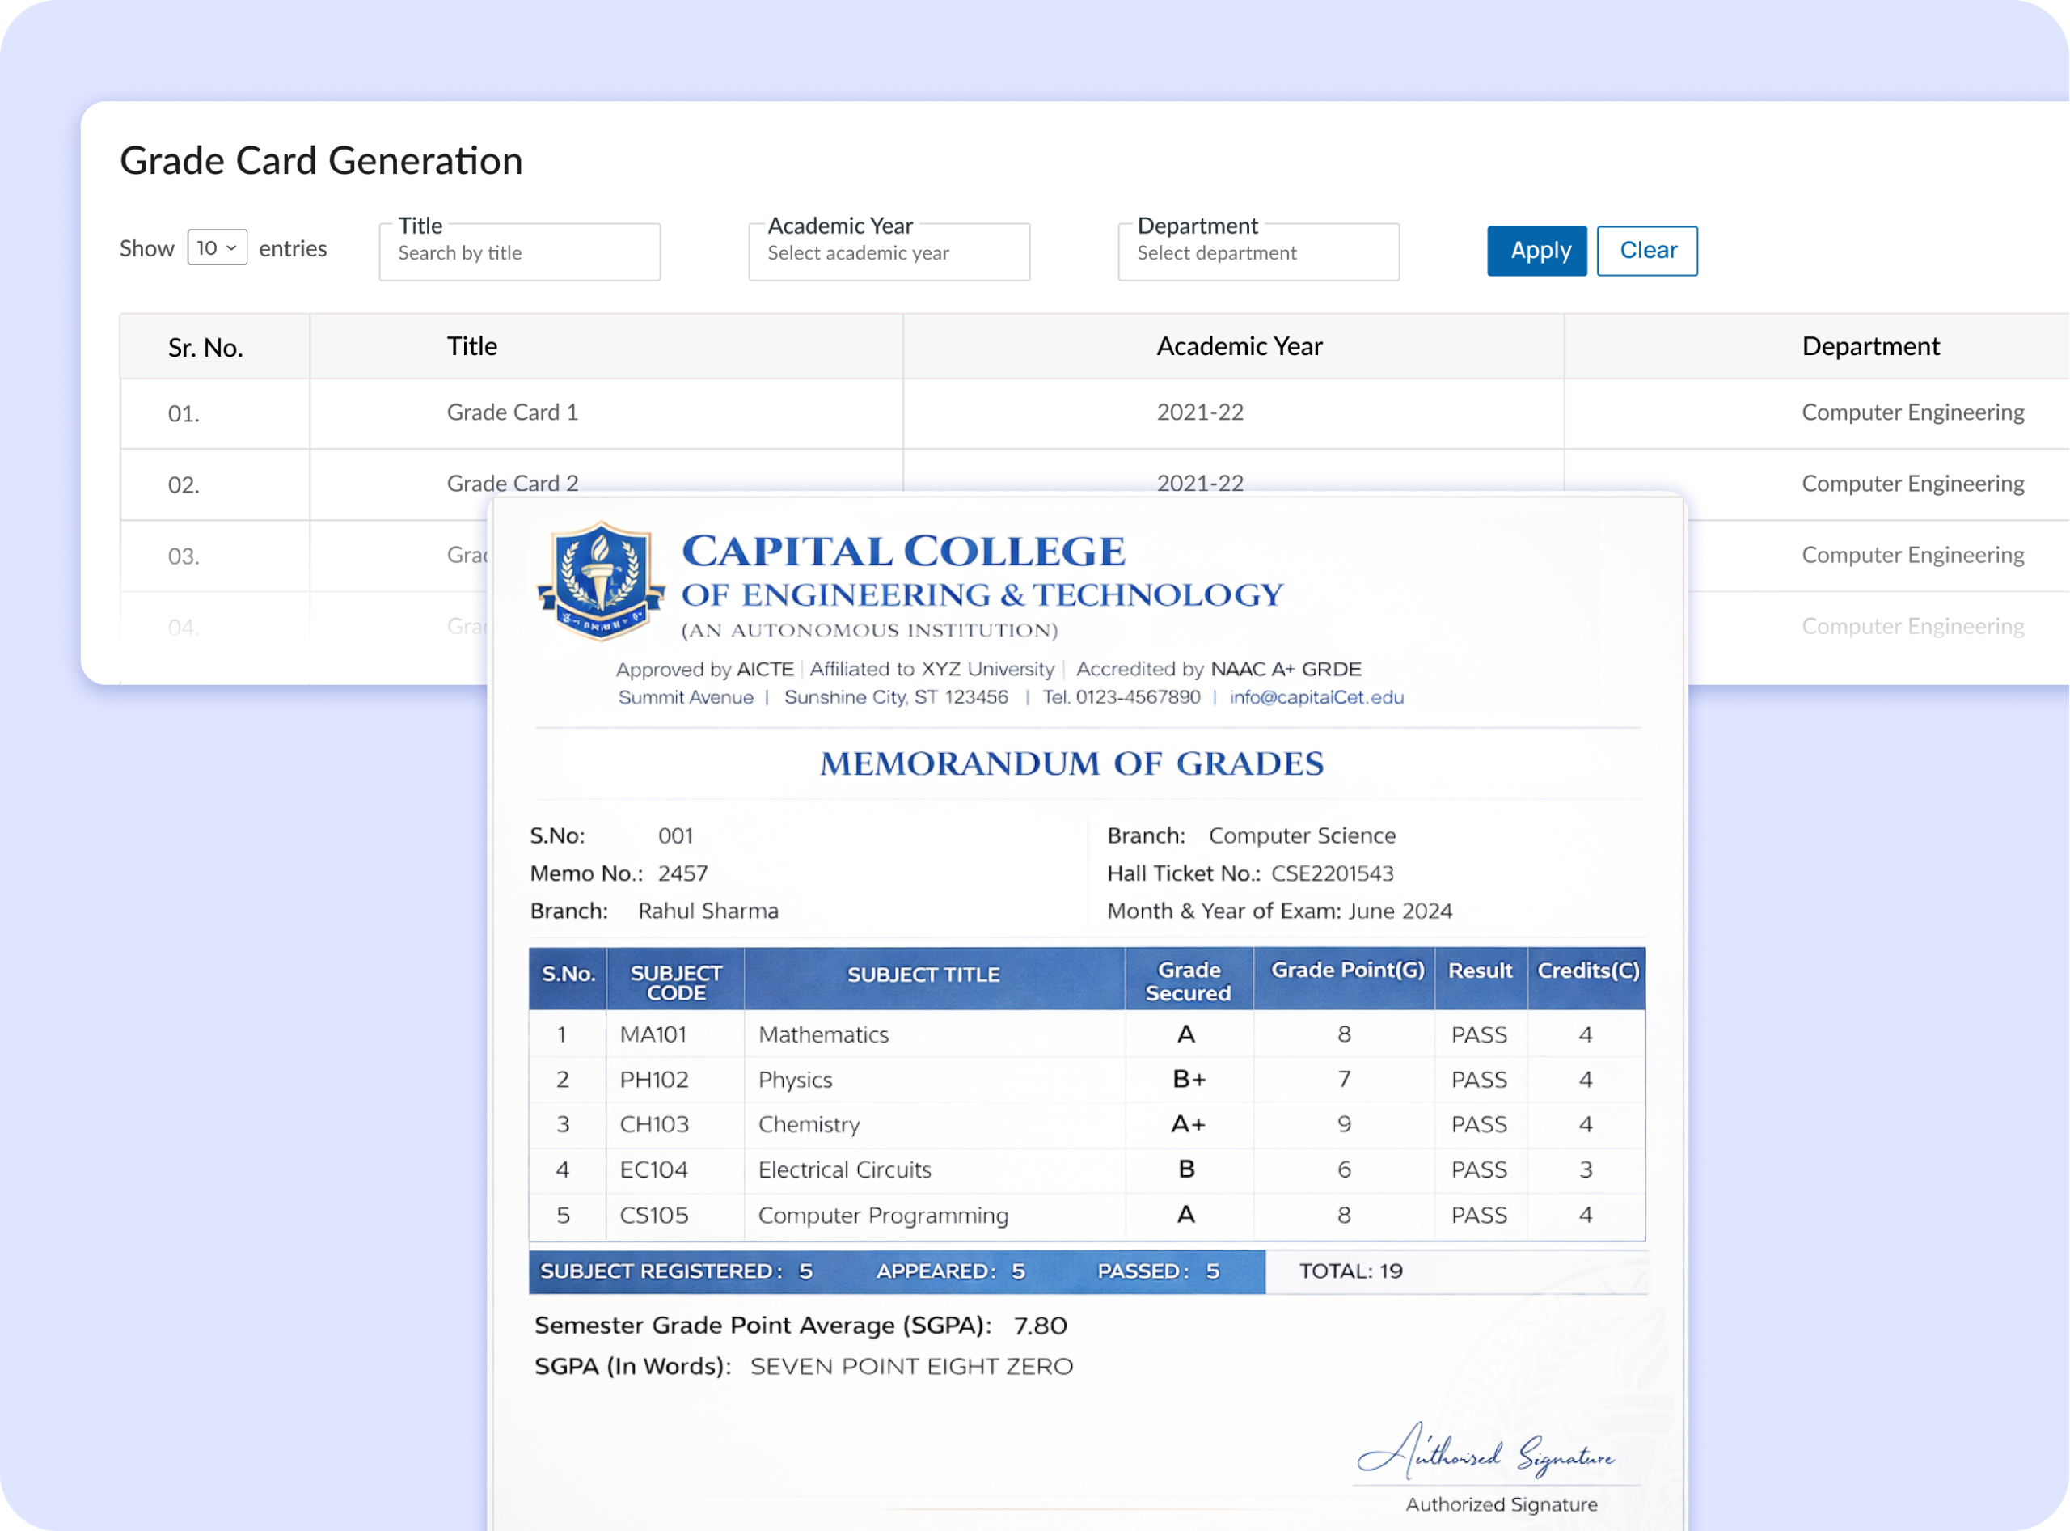Open the Academic Year select dropdown
This screenshot has width=2070, height=1531.
tap(889, 253)
